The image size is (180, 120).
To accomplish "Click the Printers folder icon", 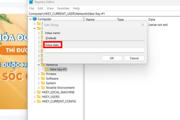I will tap(43, 74).
